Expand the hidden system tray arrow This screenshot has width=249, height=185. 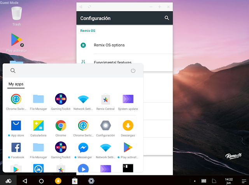195,181
